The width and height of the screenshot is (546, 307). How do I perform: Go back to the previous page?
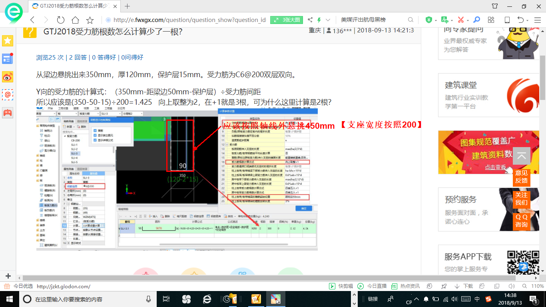pyautogui.click(x=32, y=20)
